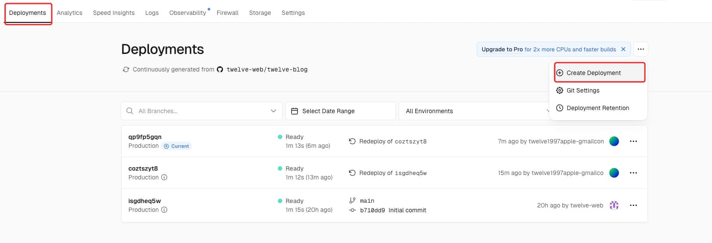Click the avatar in the qp9fp5gqn row

coord(614,141)
